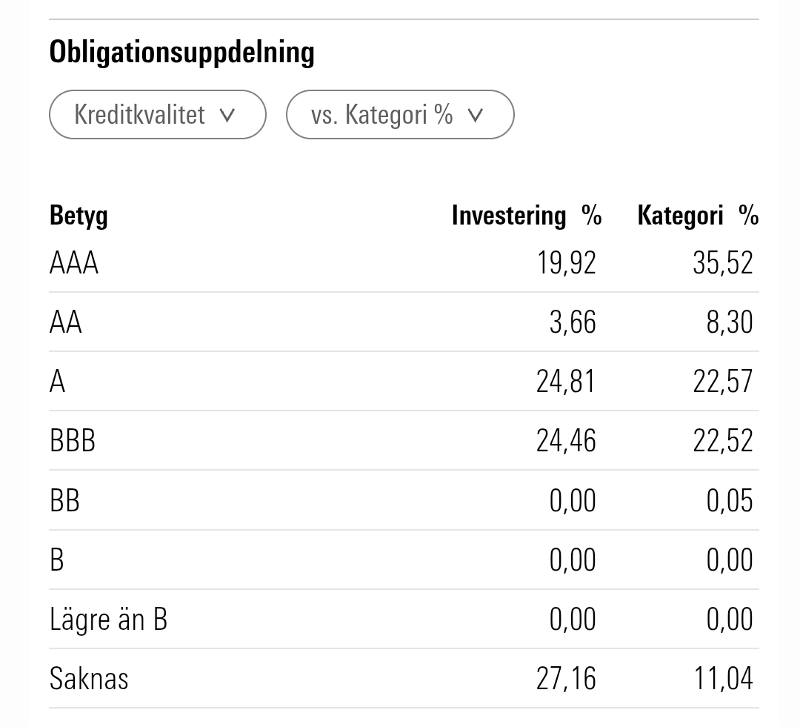Click the Betyg column header
The height and width of the screenshot is (727, 800).
coord(79,216)
